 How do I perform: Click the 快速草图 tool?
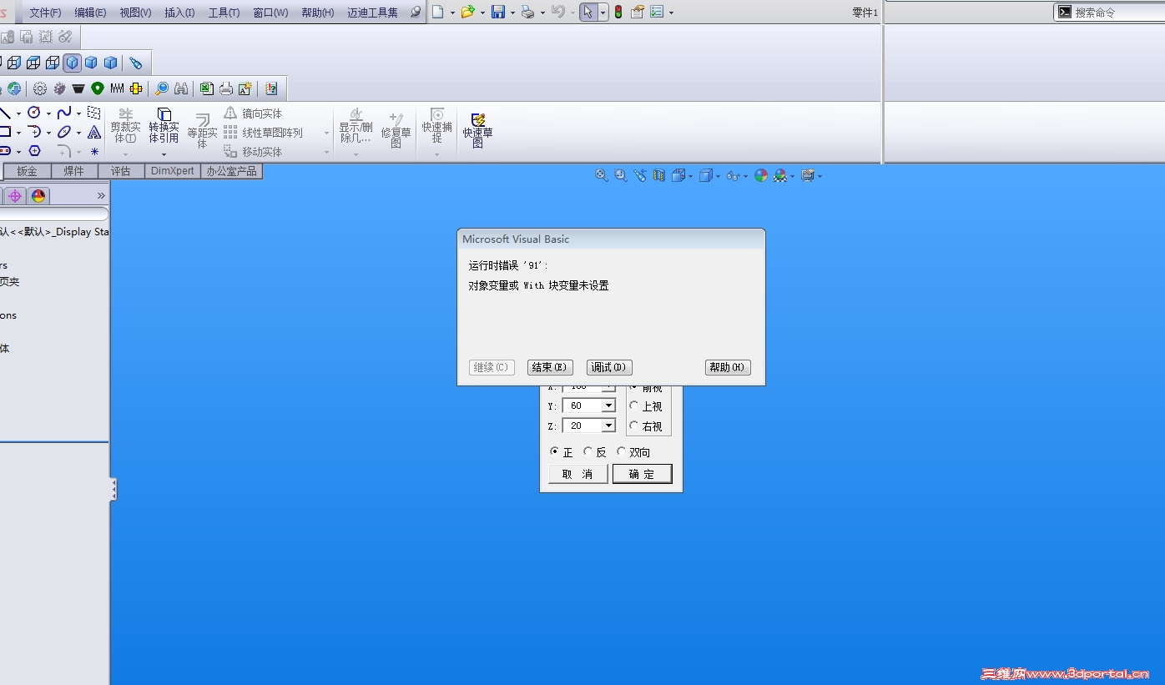[x=478, y=130]
